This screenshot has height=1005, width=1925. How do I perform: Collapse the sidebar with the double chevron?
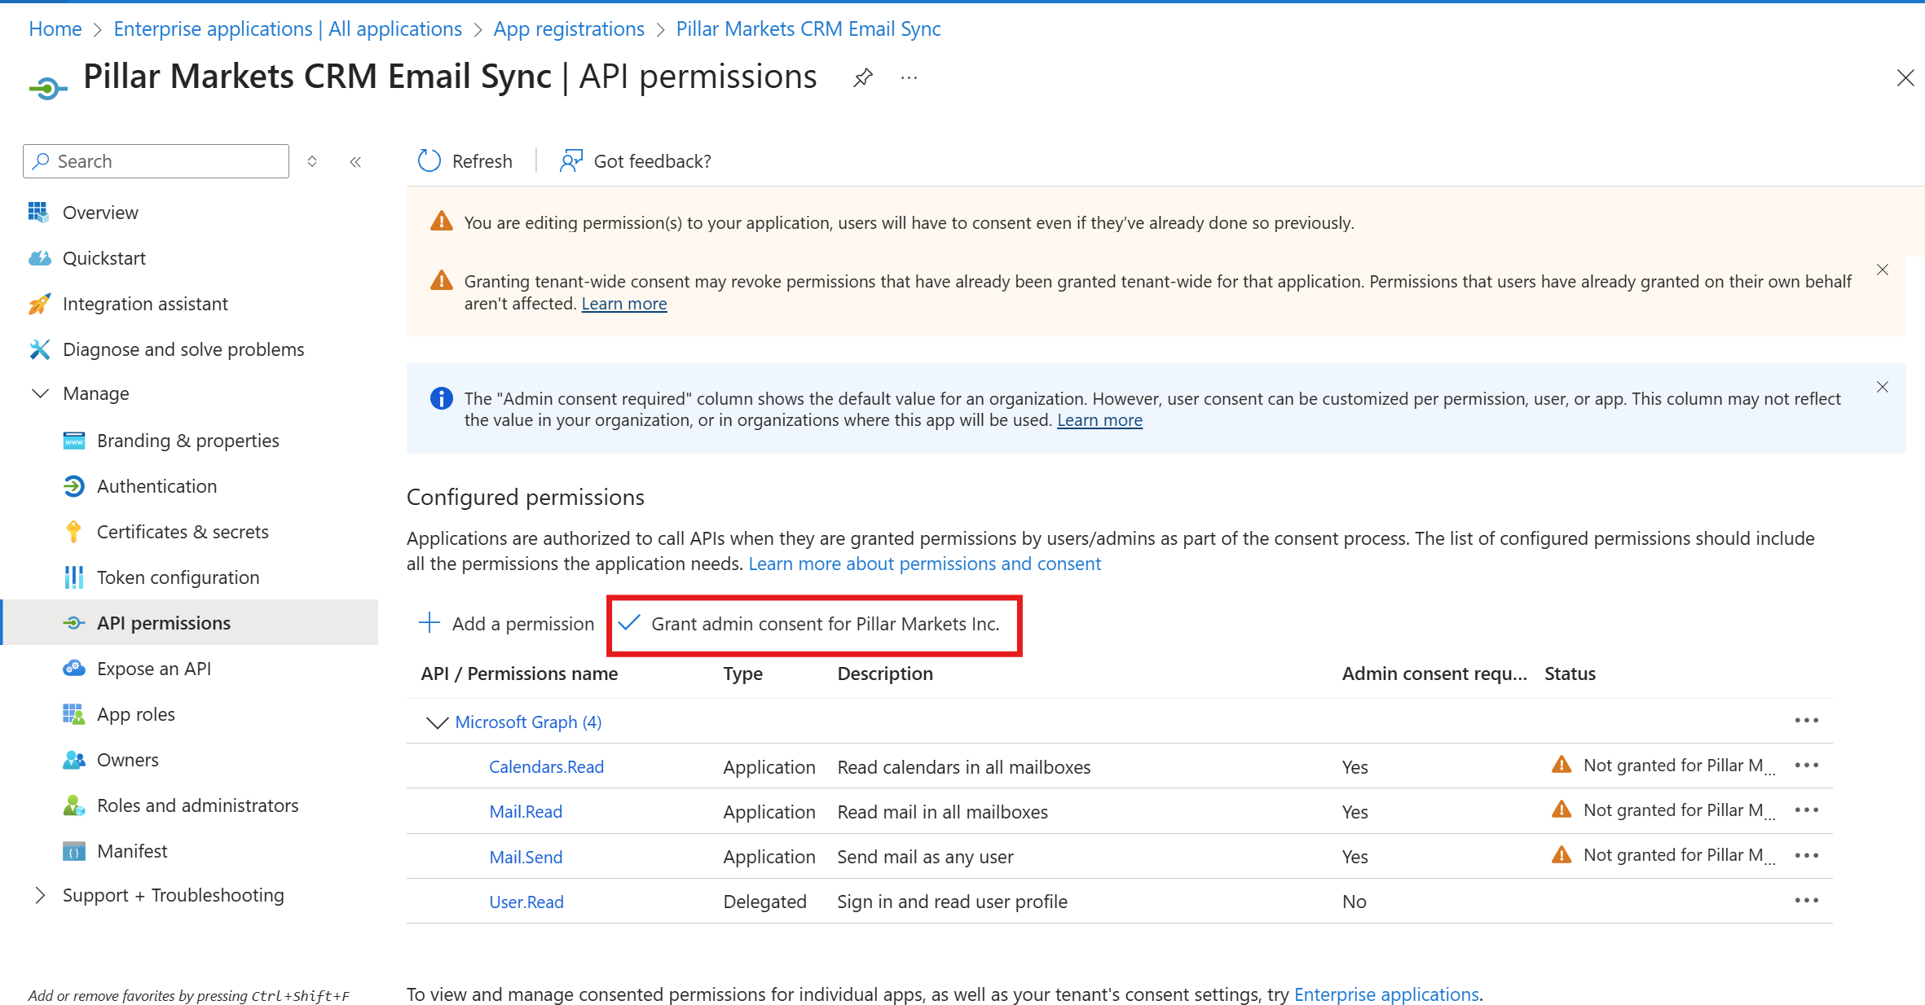pyautogui.click(x=355, y=161)
